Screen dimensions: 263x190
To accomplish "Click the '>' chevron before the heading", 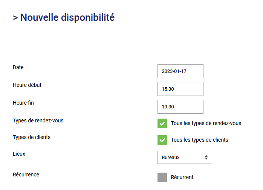I will point(15,18).
